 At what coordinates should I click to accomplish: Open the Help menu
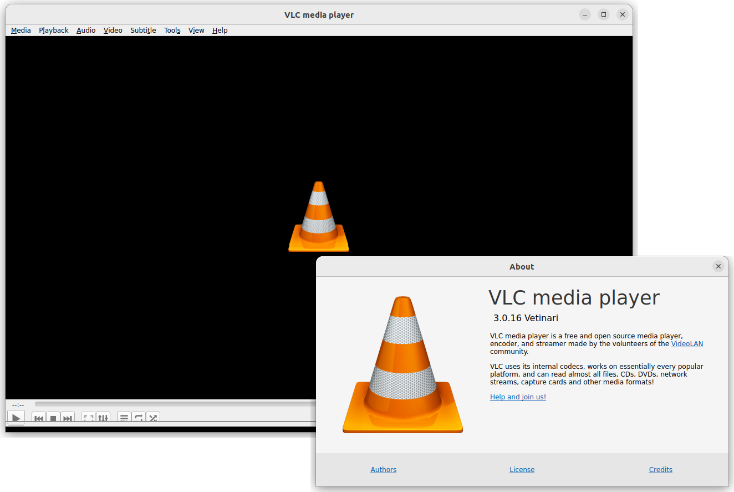pos(220,31)
